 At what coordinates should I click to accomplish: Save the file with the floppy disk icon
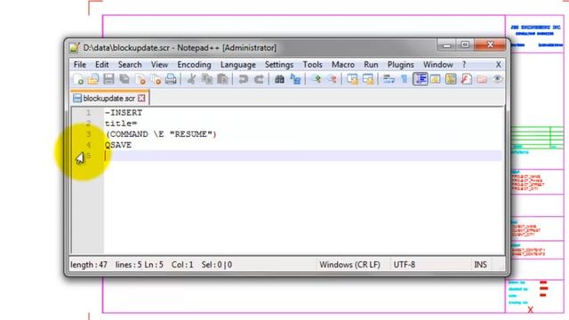(108, 79)
